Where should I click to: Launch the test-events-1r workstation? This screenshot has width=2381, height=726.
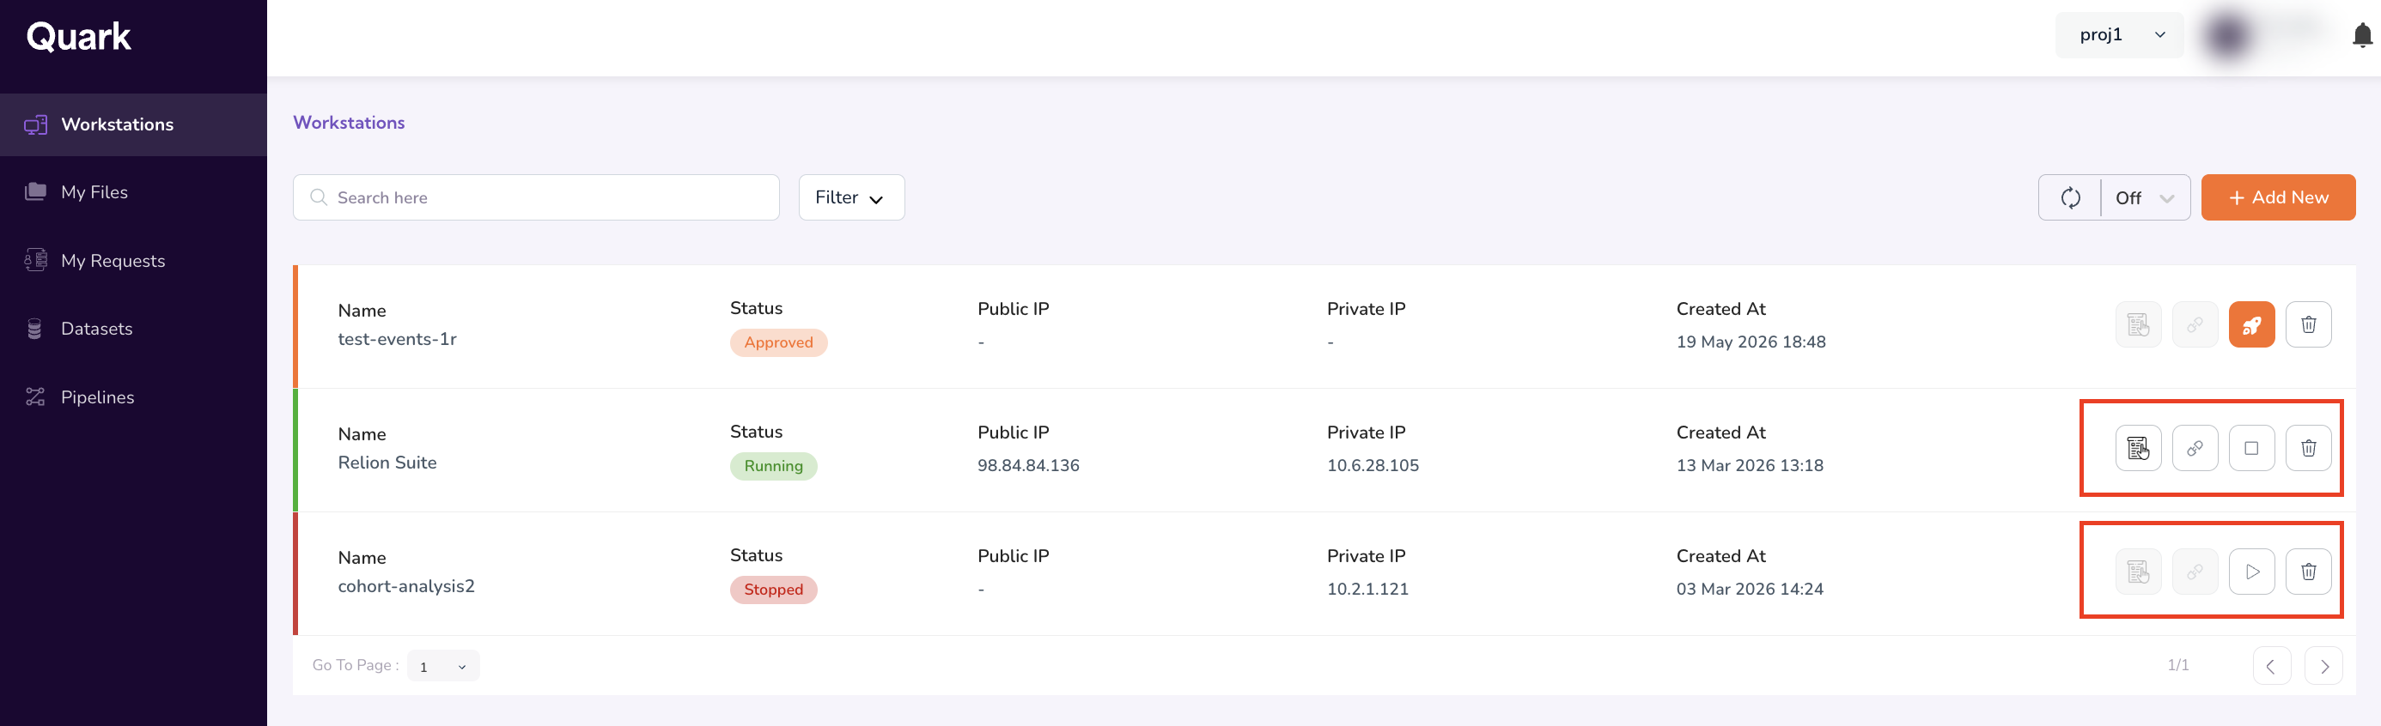pyautogui.click(x=2251, y=324)
